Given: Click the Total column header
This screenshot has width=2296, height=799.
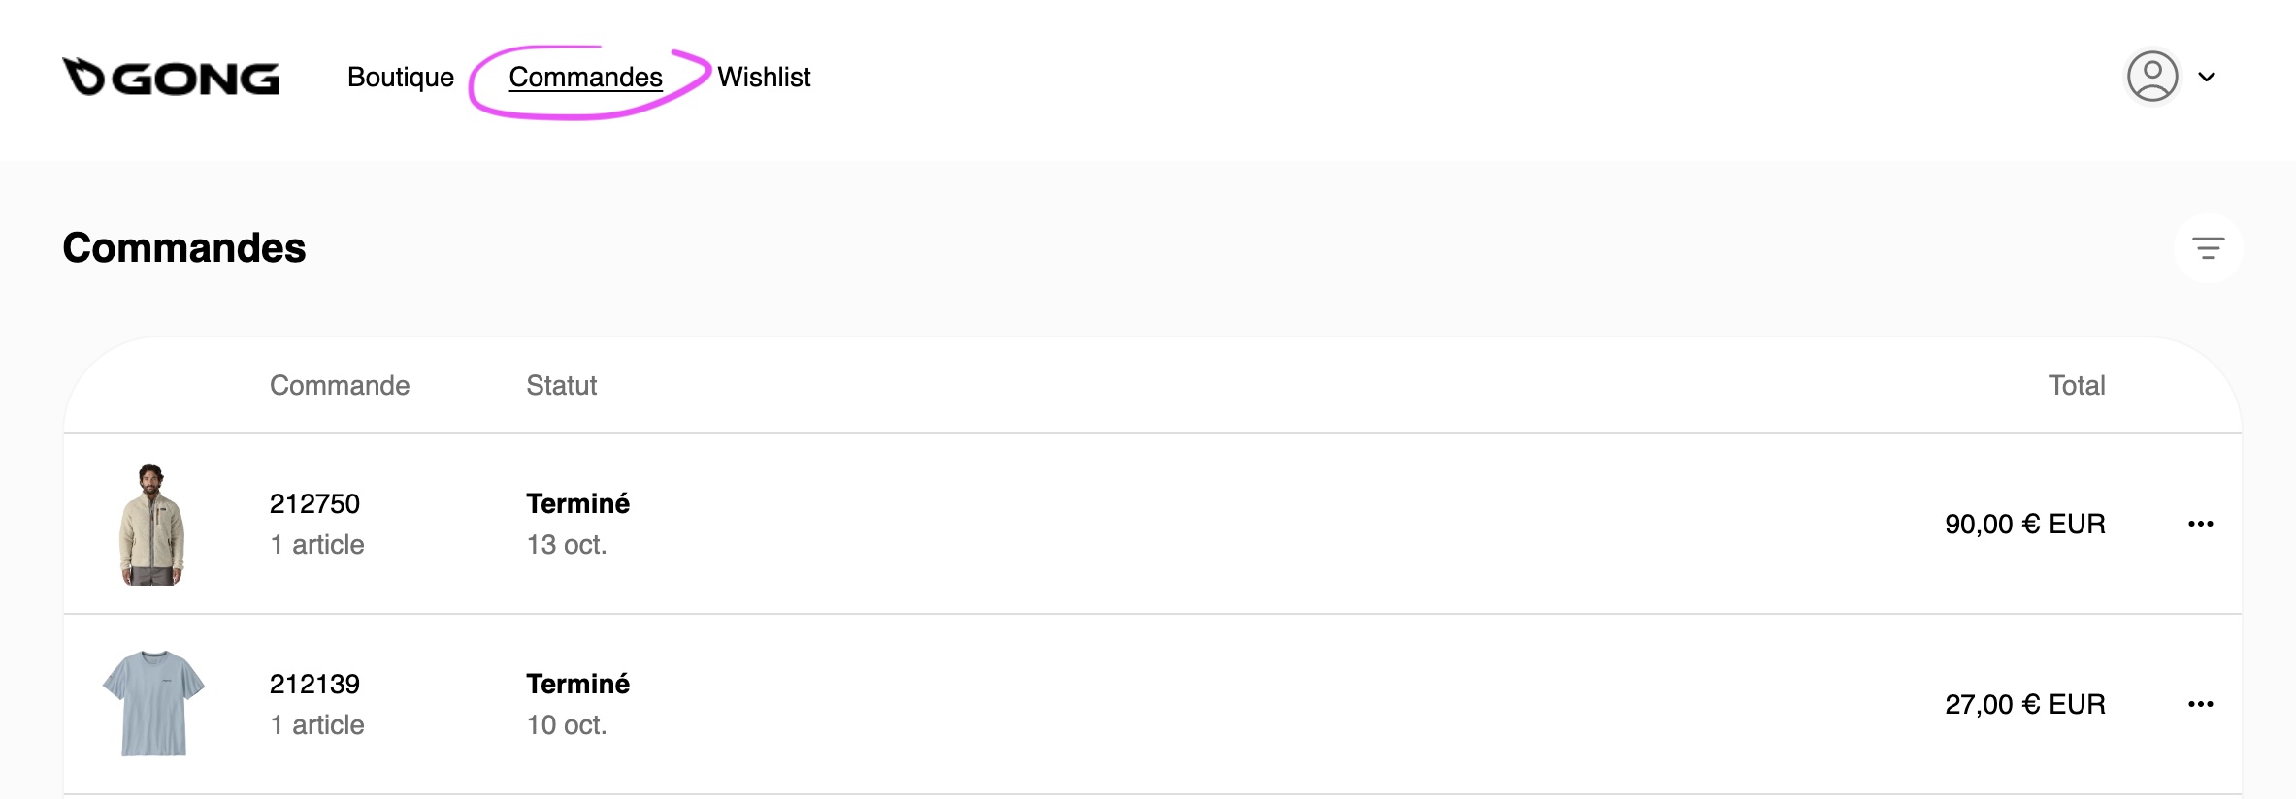Looking at the screenshot, I should coord(2076,386).
